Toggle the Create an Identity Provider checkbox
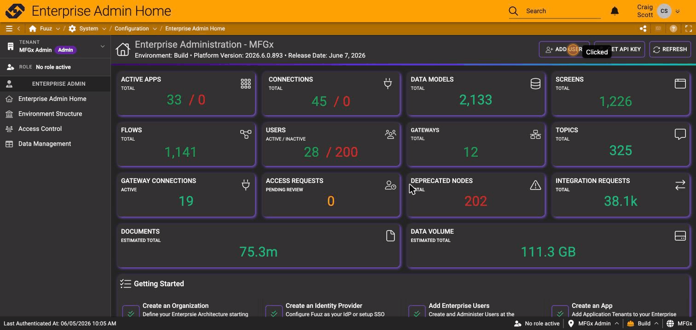The image size is (696, 330). coord(274,312)
